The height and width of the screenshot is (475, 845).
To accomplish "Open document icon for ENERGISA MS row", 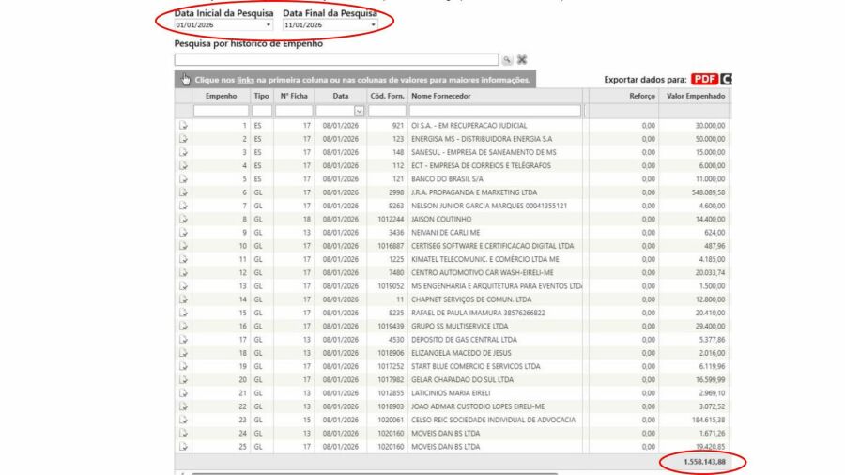I will [x=183, y=139].
